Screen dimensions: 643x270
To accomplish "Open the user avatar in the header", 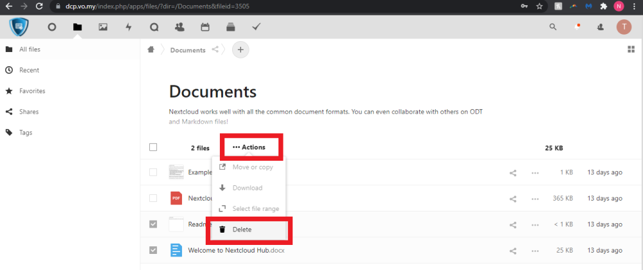I will pos(623,27).
